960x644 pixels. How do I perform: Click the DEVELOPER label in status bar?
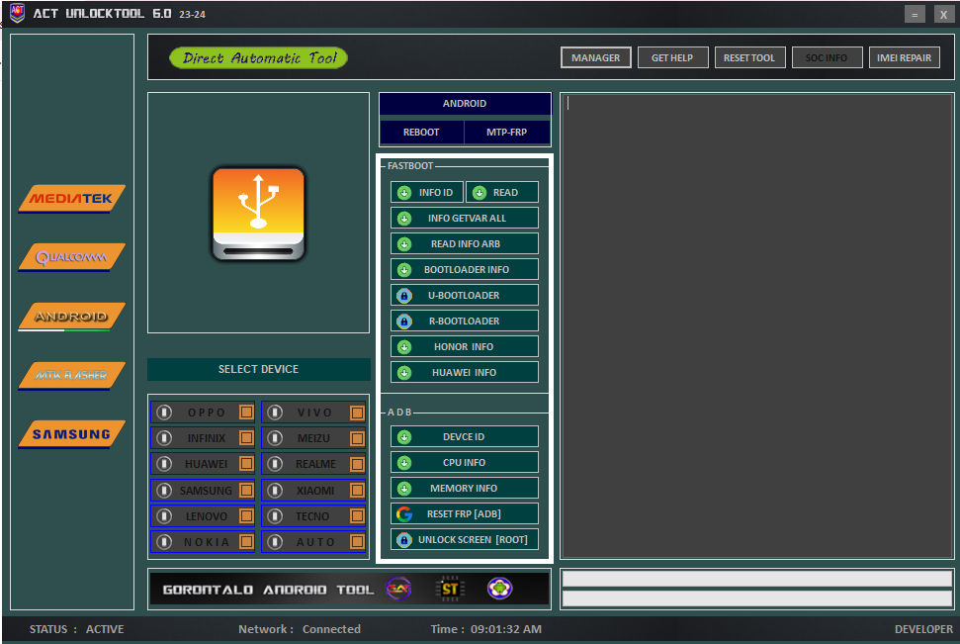click(x=923, y=629)
